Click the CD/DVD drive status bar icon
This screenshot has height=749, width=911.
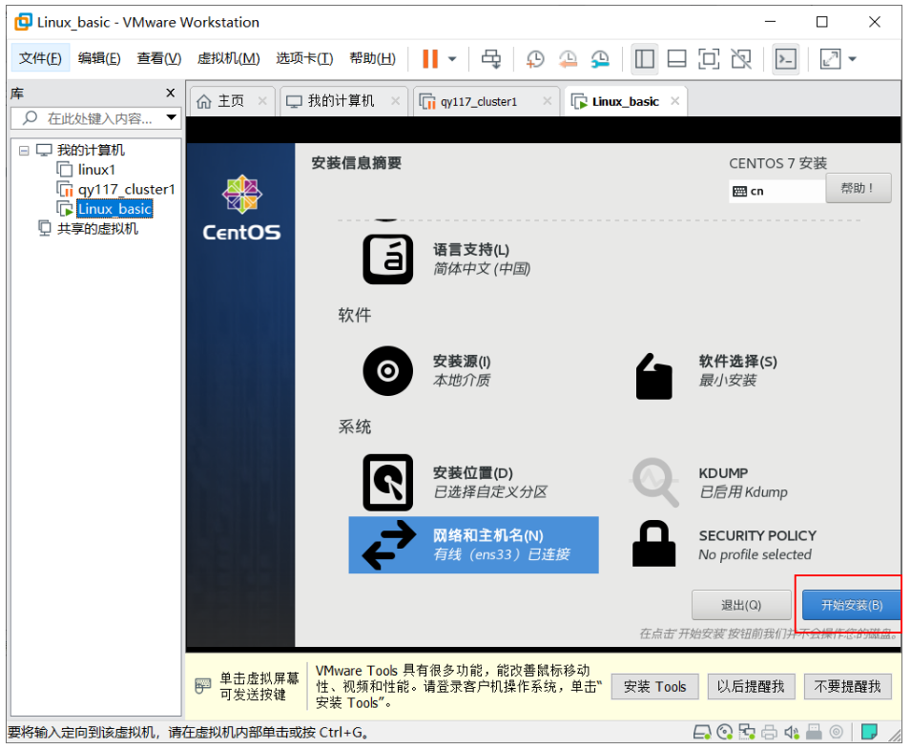[724, 732]
